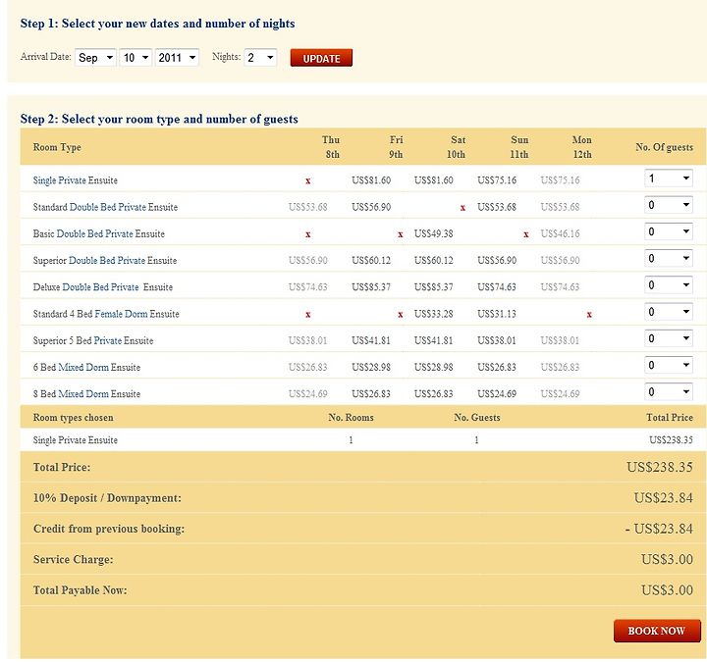
Task: Click Female Dorm Sat 10th price US$33.28
Action: 434,314
